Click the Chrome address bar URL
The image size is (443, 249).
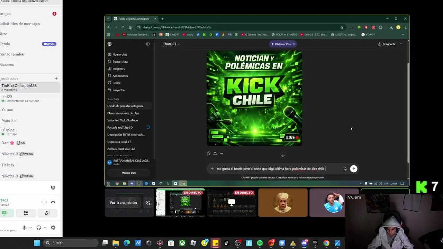point(177,27)
